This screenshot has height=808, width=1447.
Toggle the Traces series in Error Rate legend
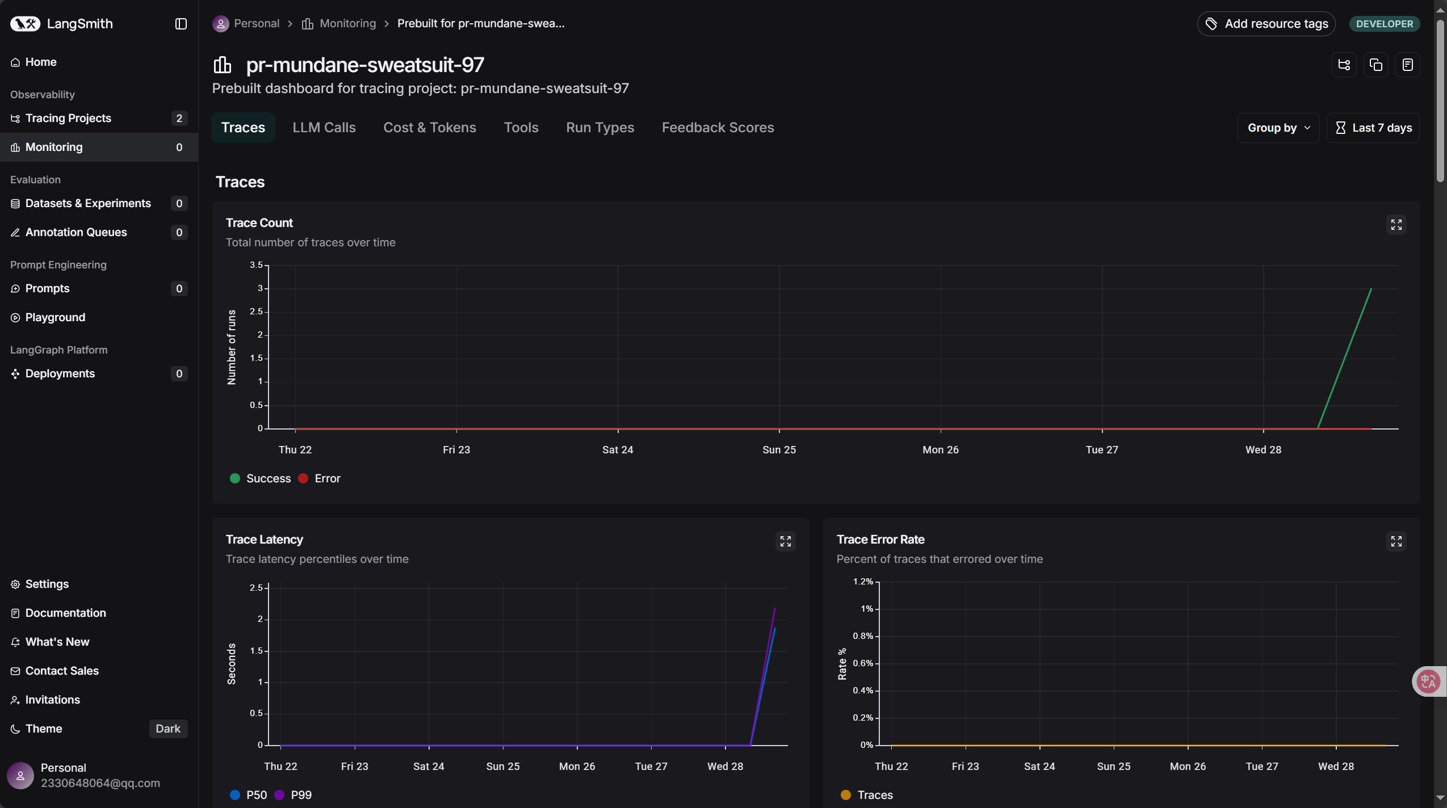pyautogui.click(x=867, y=795)
